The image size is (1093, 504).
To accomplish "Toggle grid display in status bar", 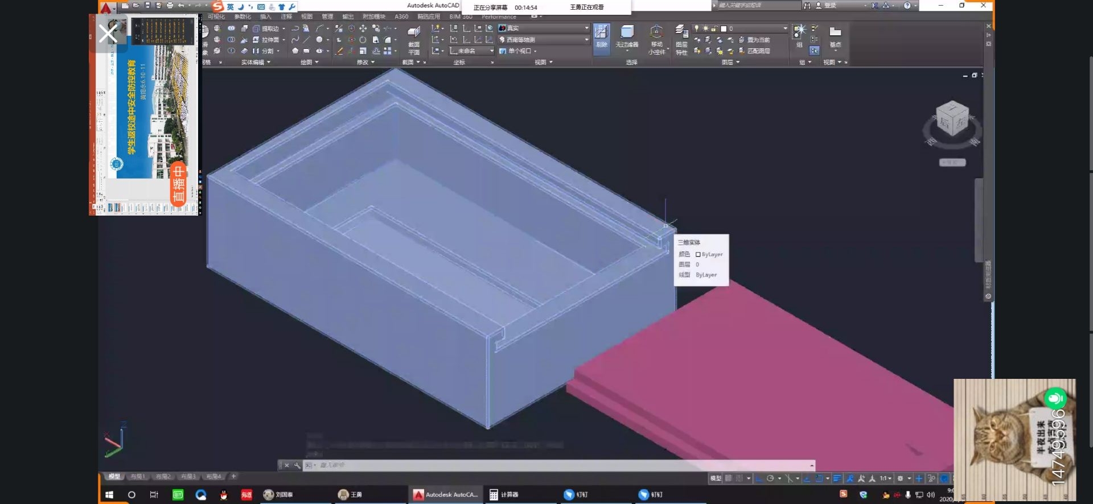I will click(728, 478).
